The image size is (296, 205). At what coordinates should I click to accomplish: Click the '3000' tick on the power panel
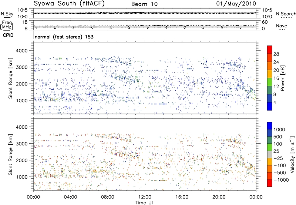coord(22,67)
